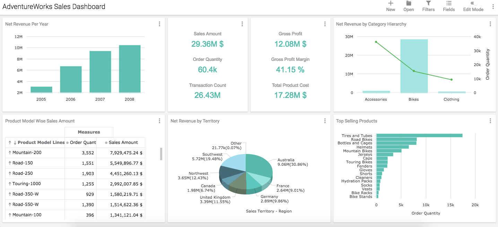
Task: Click the Gross Profit value 12.08M $
Action: click(290, 44)
